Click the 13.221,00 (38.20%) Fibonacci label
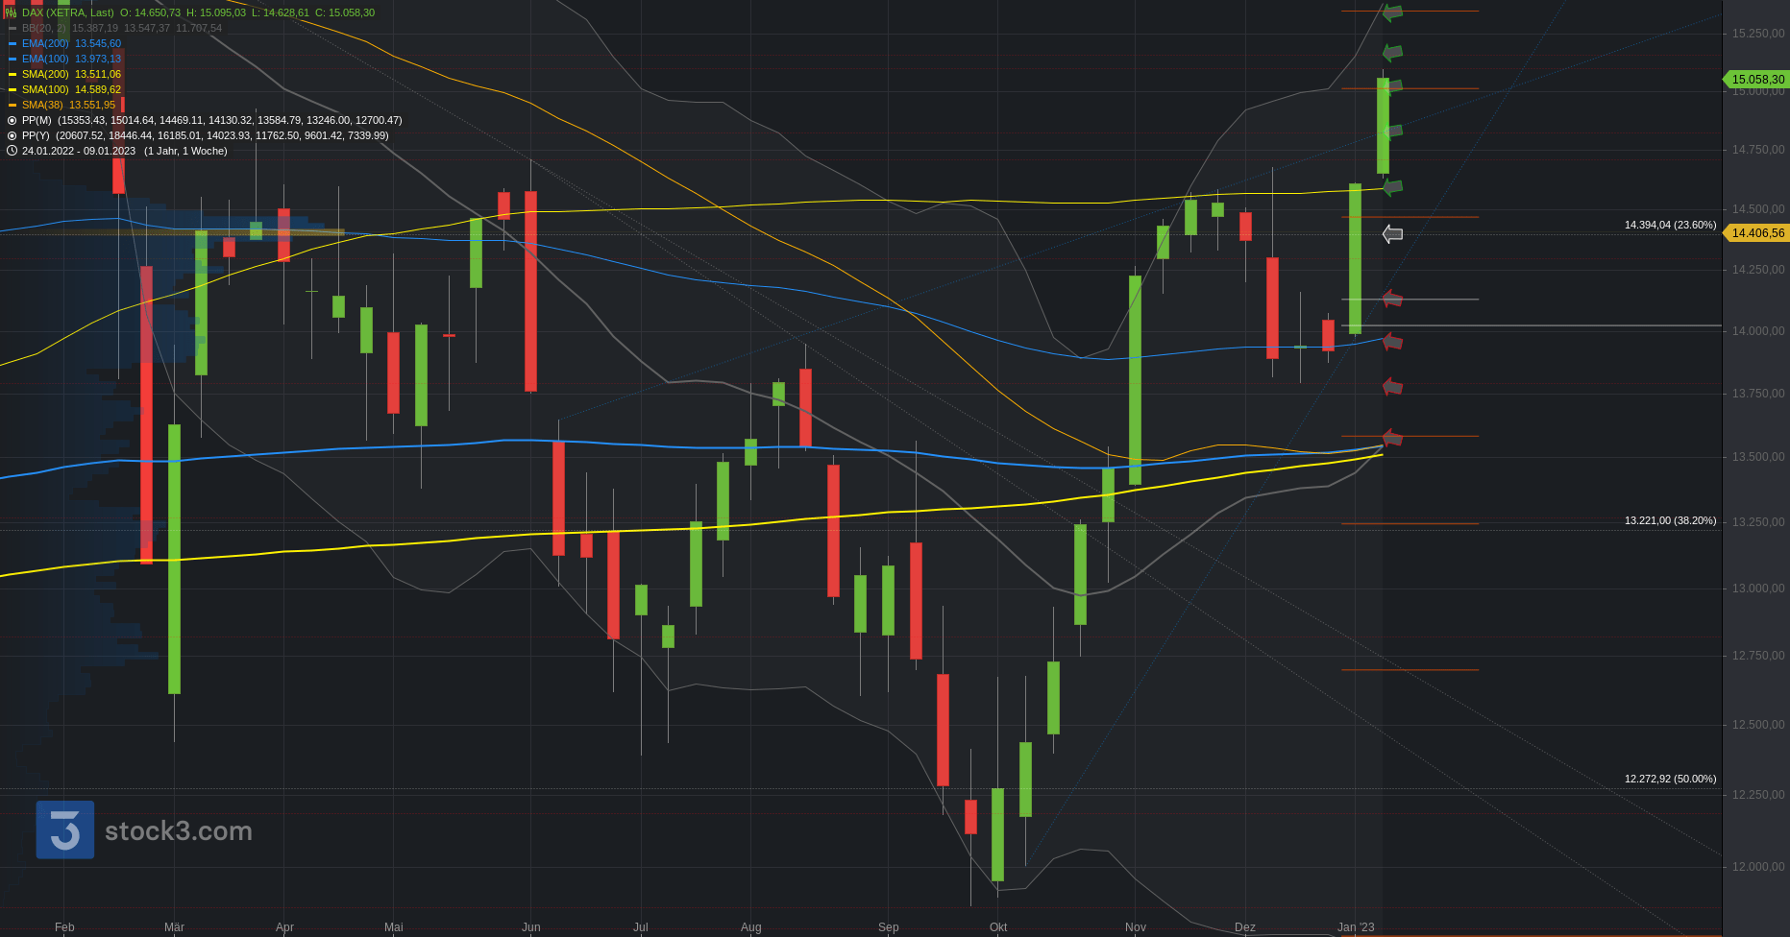Viewport: 1790px width, 937px height. coord(1670,520)
